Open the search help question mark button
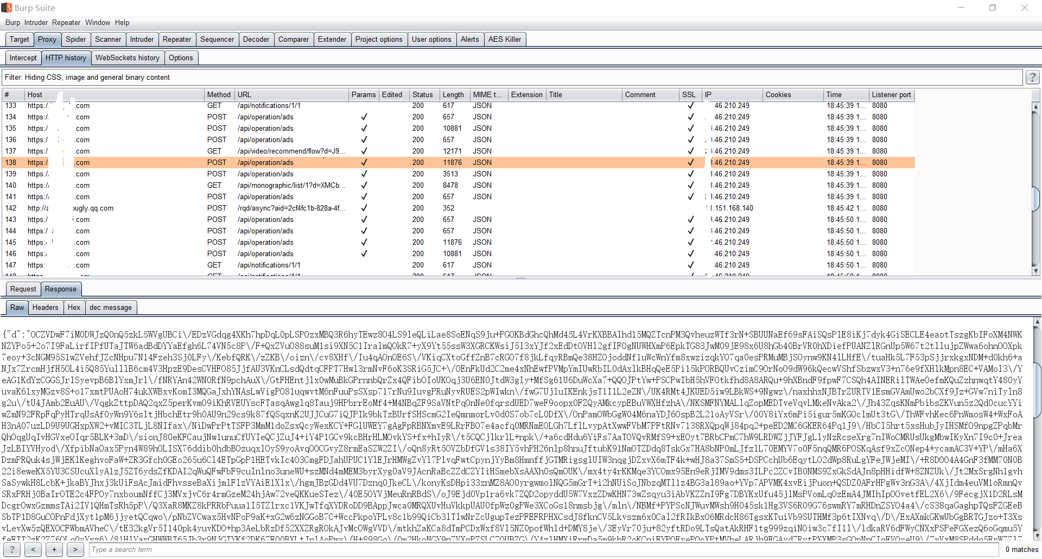 pos(12,550)
